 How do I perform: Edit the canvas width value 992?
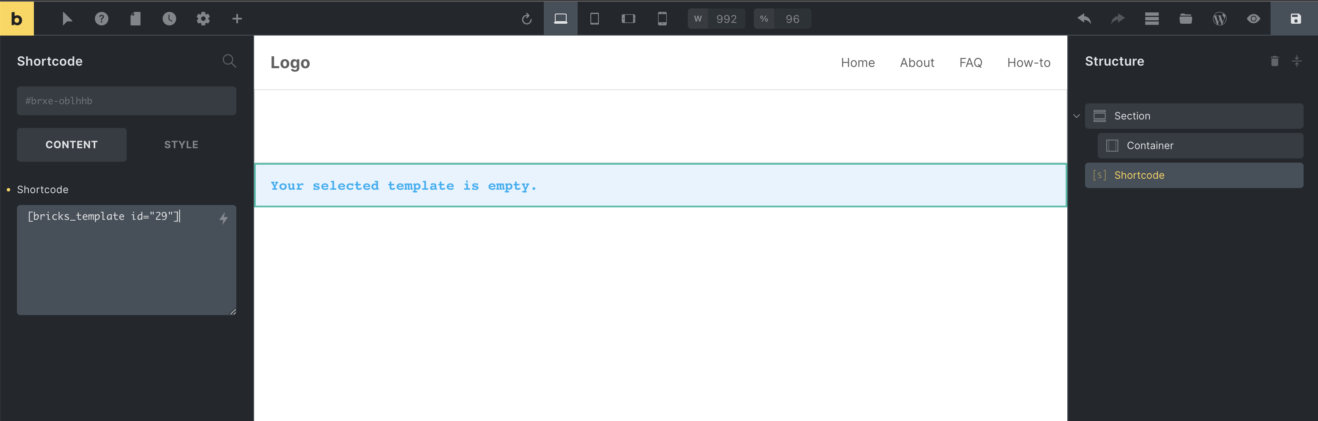click(x=726, y=19)
